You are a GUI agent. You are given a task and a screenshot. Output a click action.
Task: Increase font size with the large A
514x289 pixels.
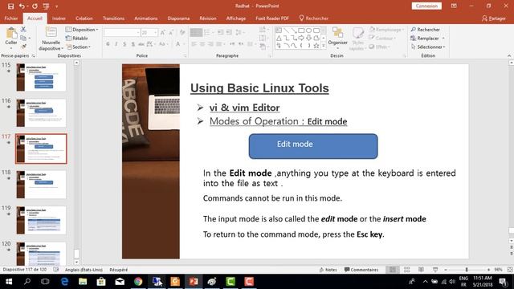tap(162, 32)
